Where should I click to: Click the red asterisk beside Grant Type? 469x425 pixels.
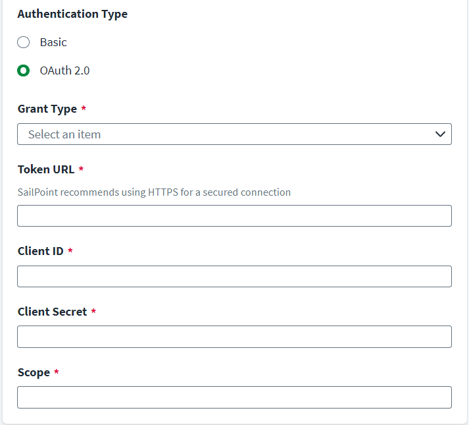point(84,109)
